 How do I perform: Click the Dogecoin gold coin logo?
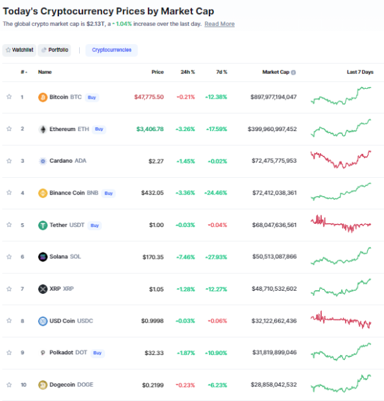[43, 385]
